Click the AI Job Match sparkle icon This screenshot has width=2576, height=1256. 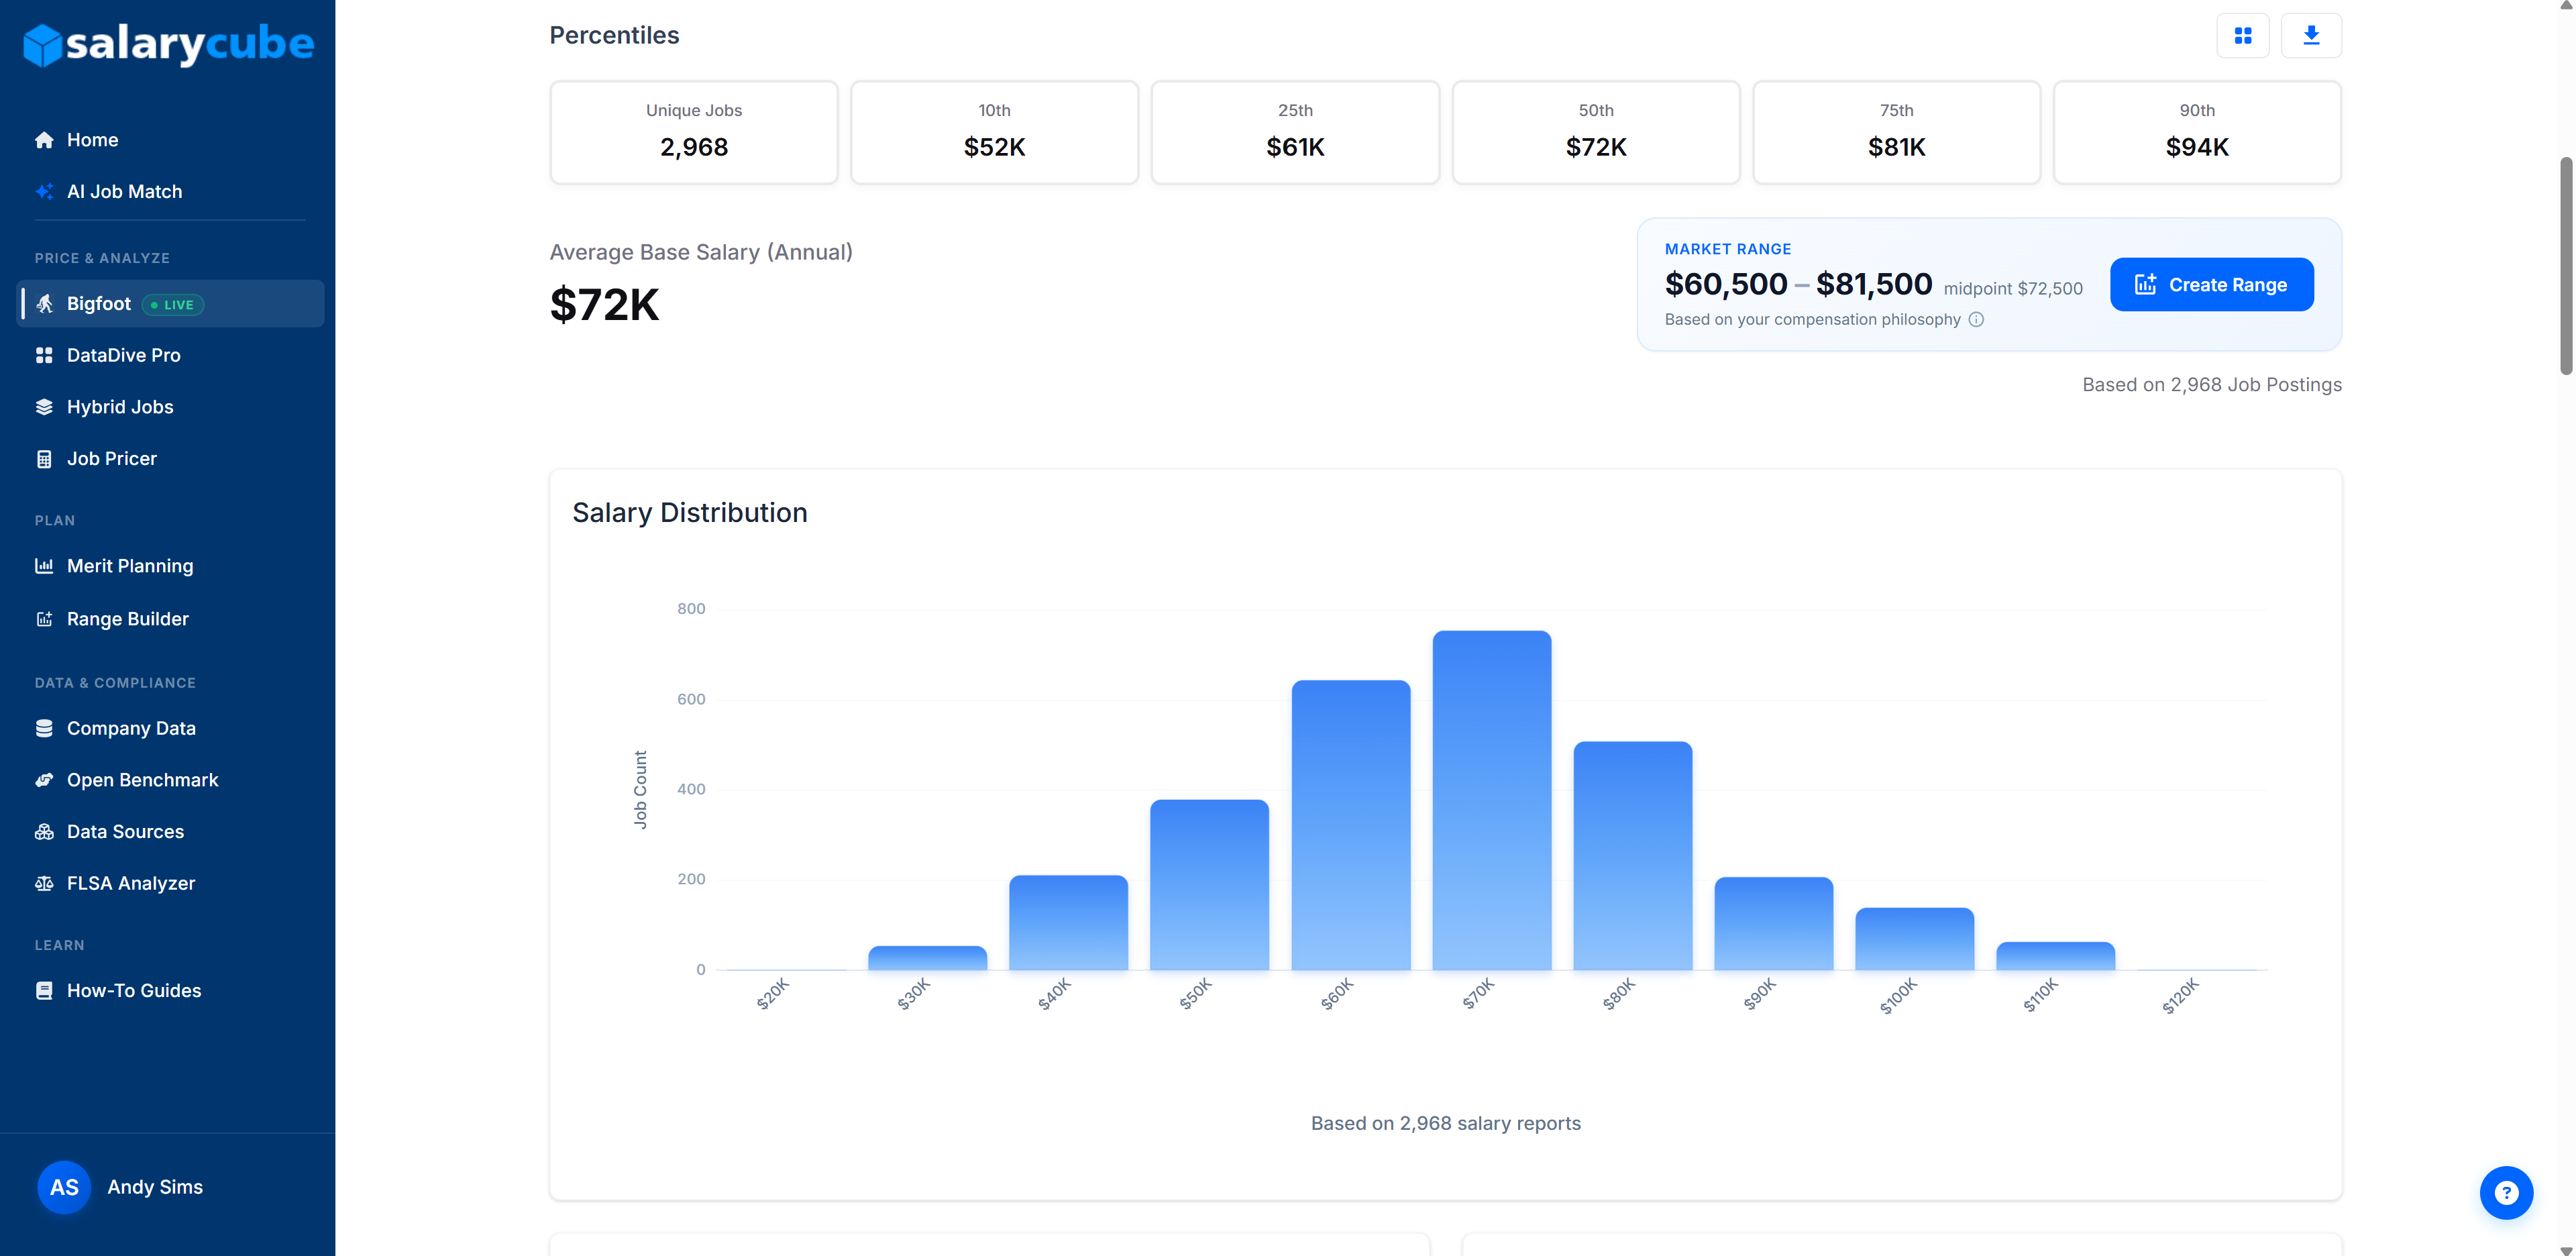point(44,191)
